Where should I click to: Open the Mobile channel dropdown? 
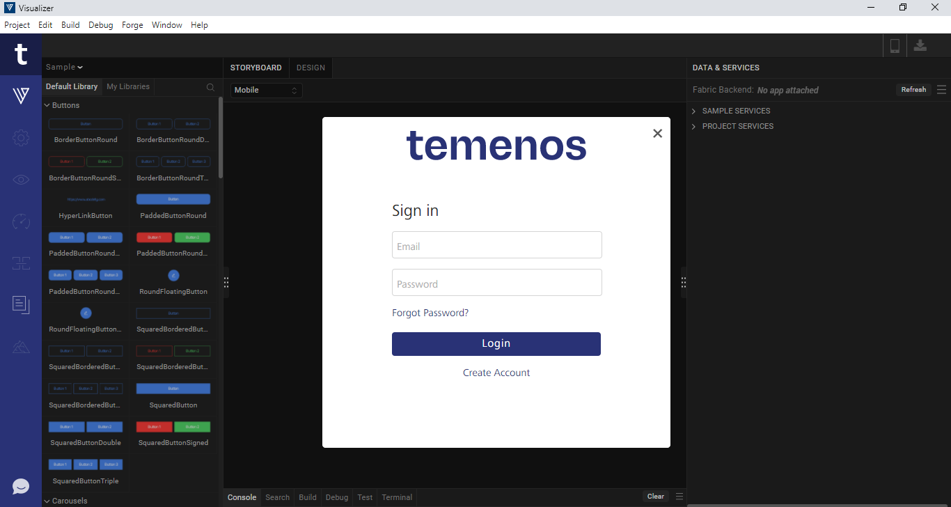267,91
